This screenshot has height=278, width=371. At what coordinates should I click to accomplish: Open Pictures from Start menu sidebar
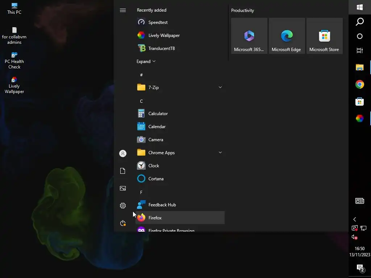pos(123,188)
